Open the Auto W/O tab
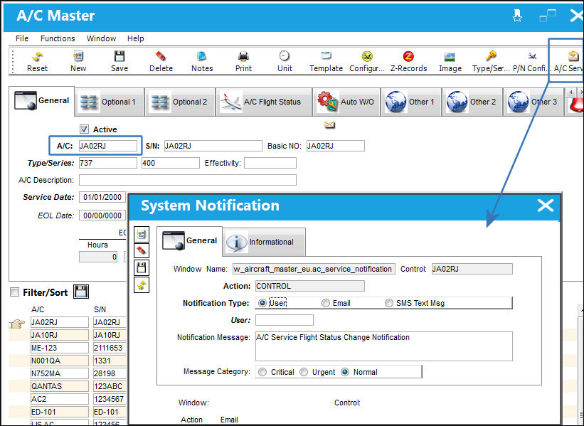This screenshot has width=584, height=426. [x=346, y=102]
